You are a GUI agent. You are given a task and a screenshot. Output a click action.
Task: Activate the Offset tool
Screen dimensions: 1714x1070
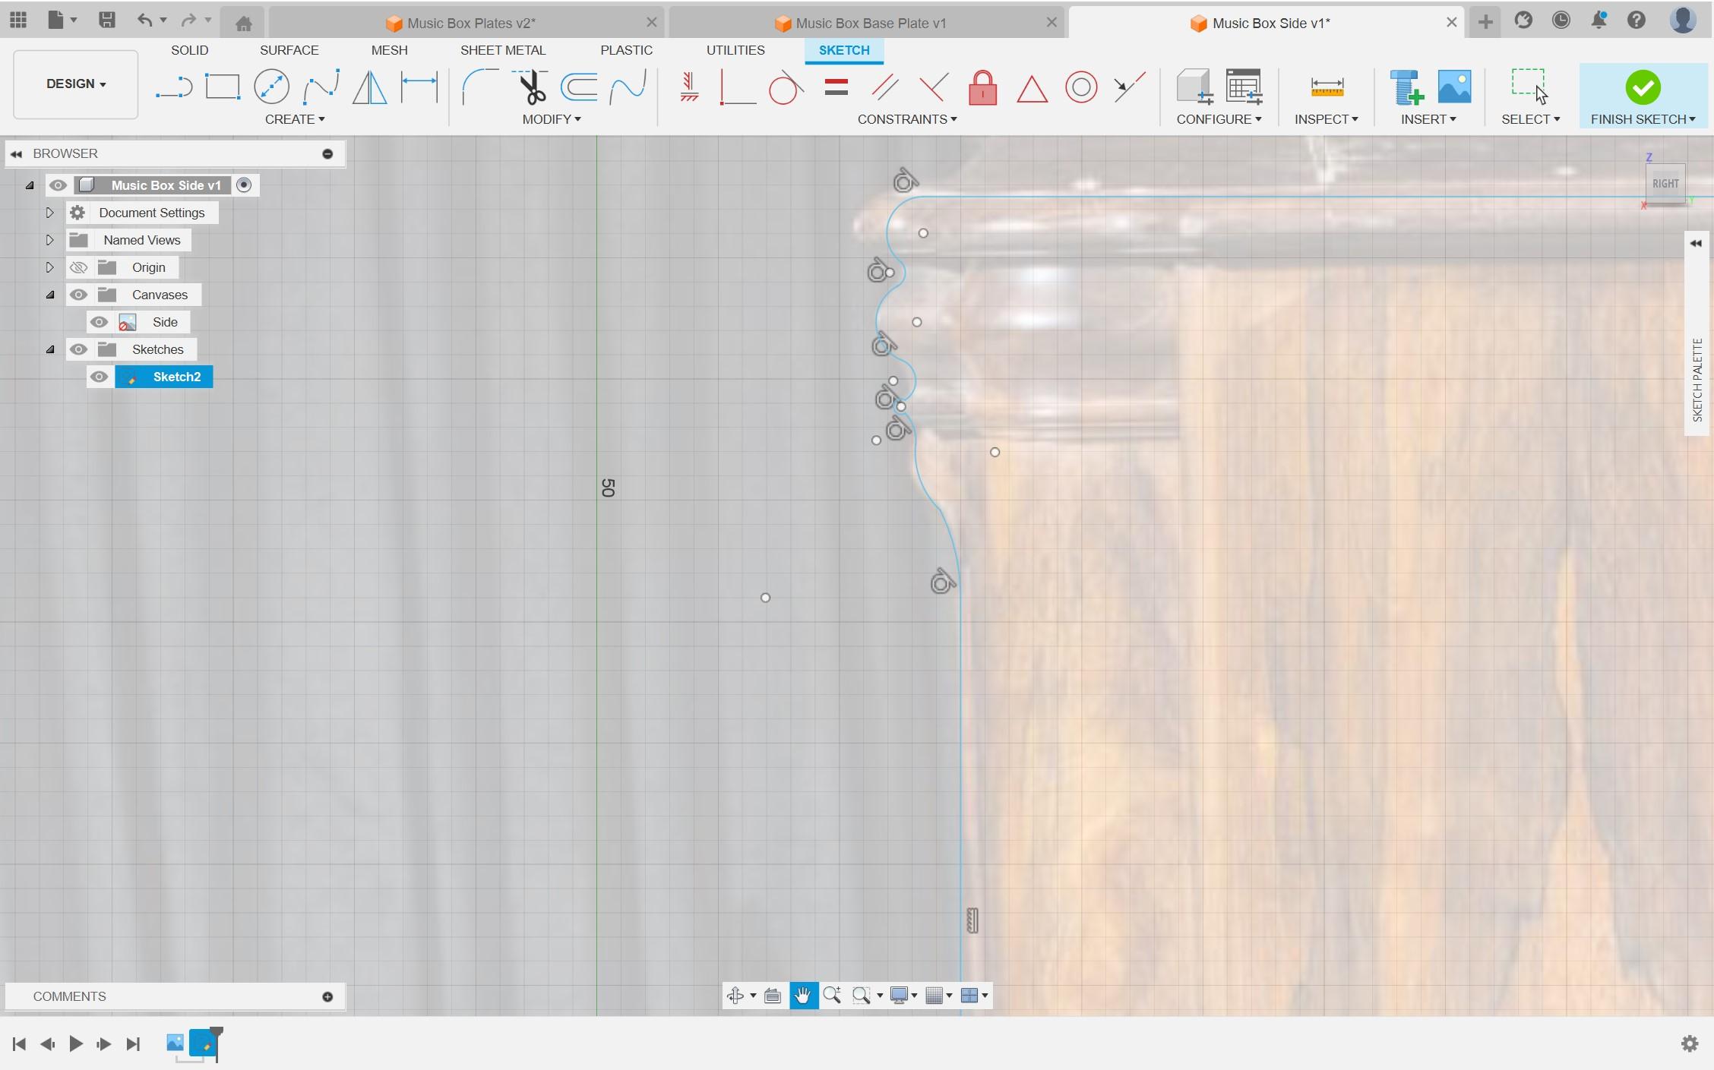point(579,86)
